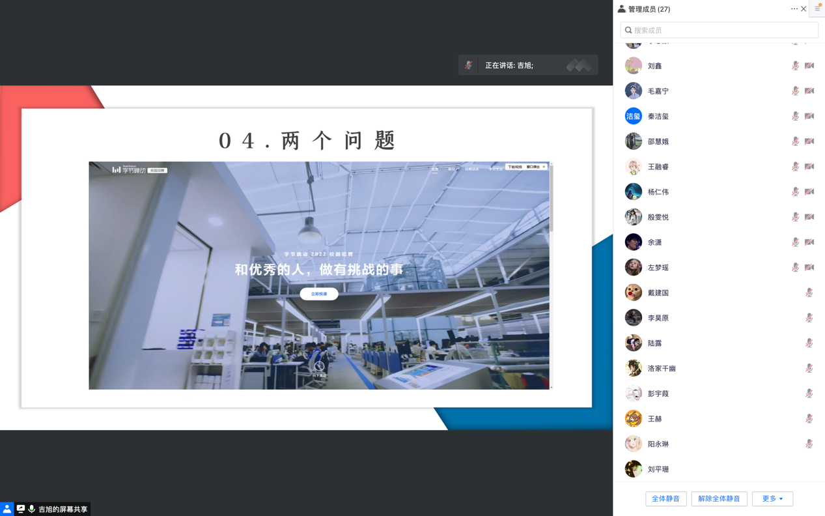This screenshot has height=516, width=825.
Task: Open the three-dot options in member panel header
Action: 794,9
